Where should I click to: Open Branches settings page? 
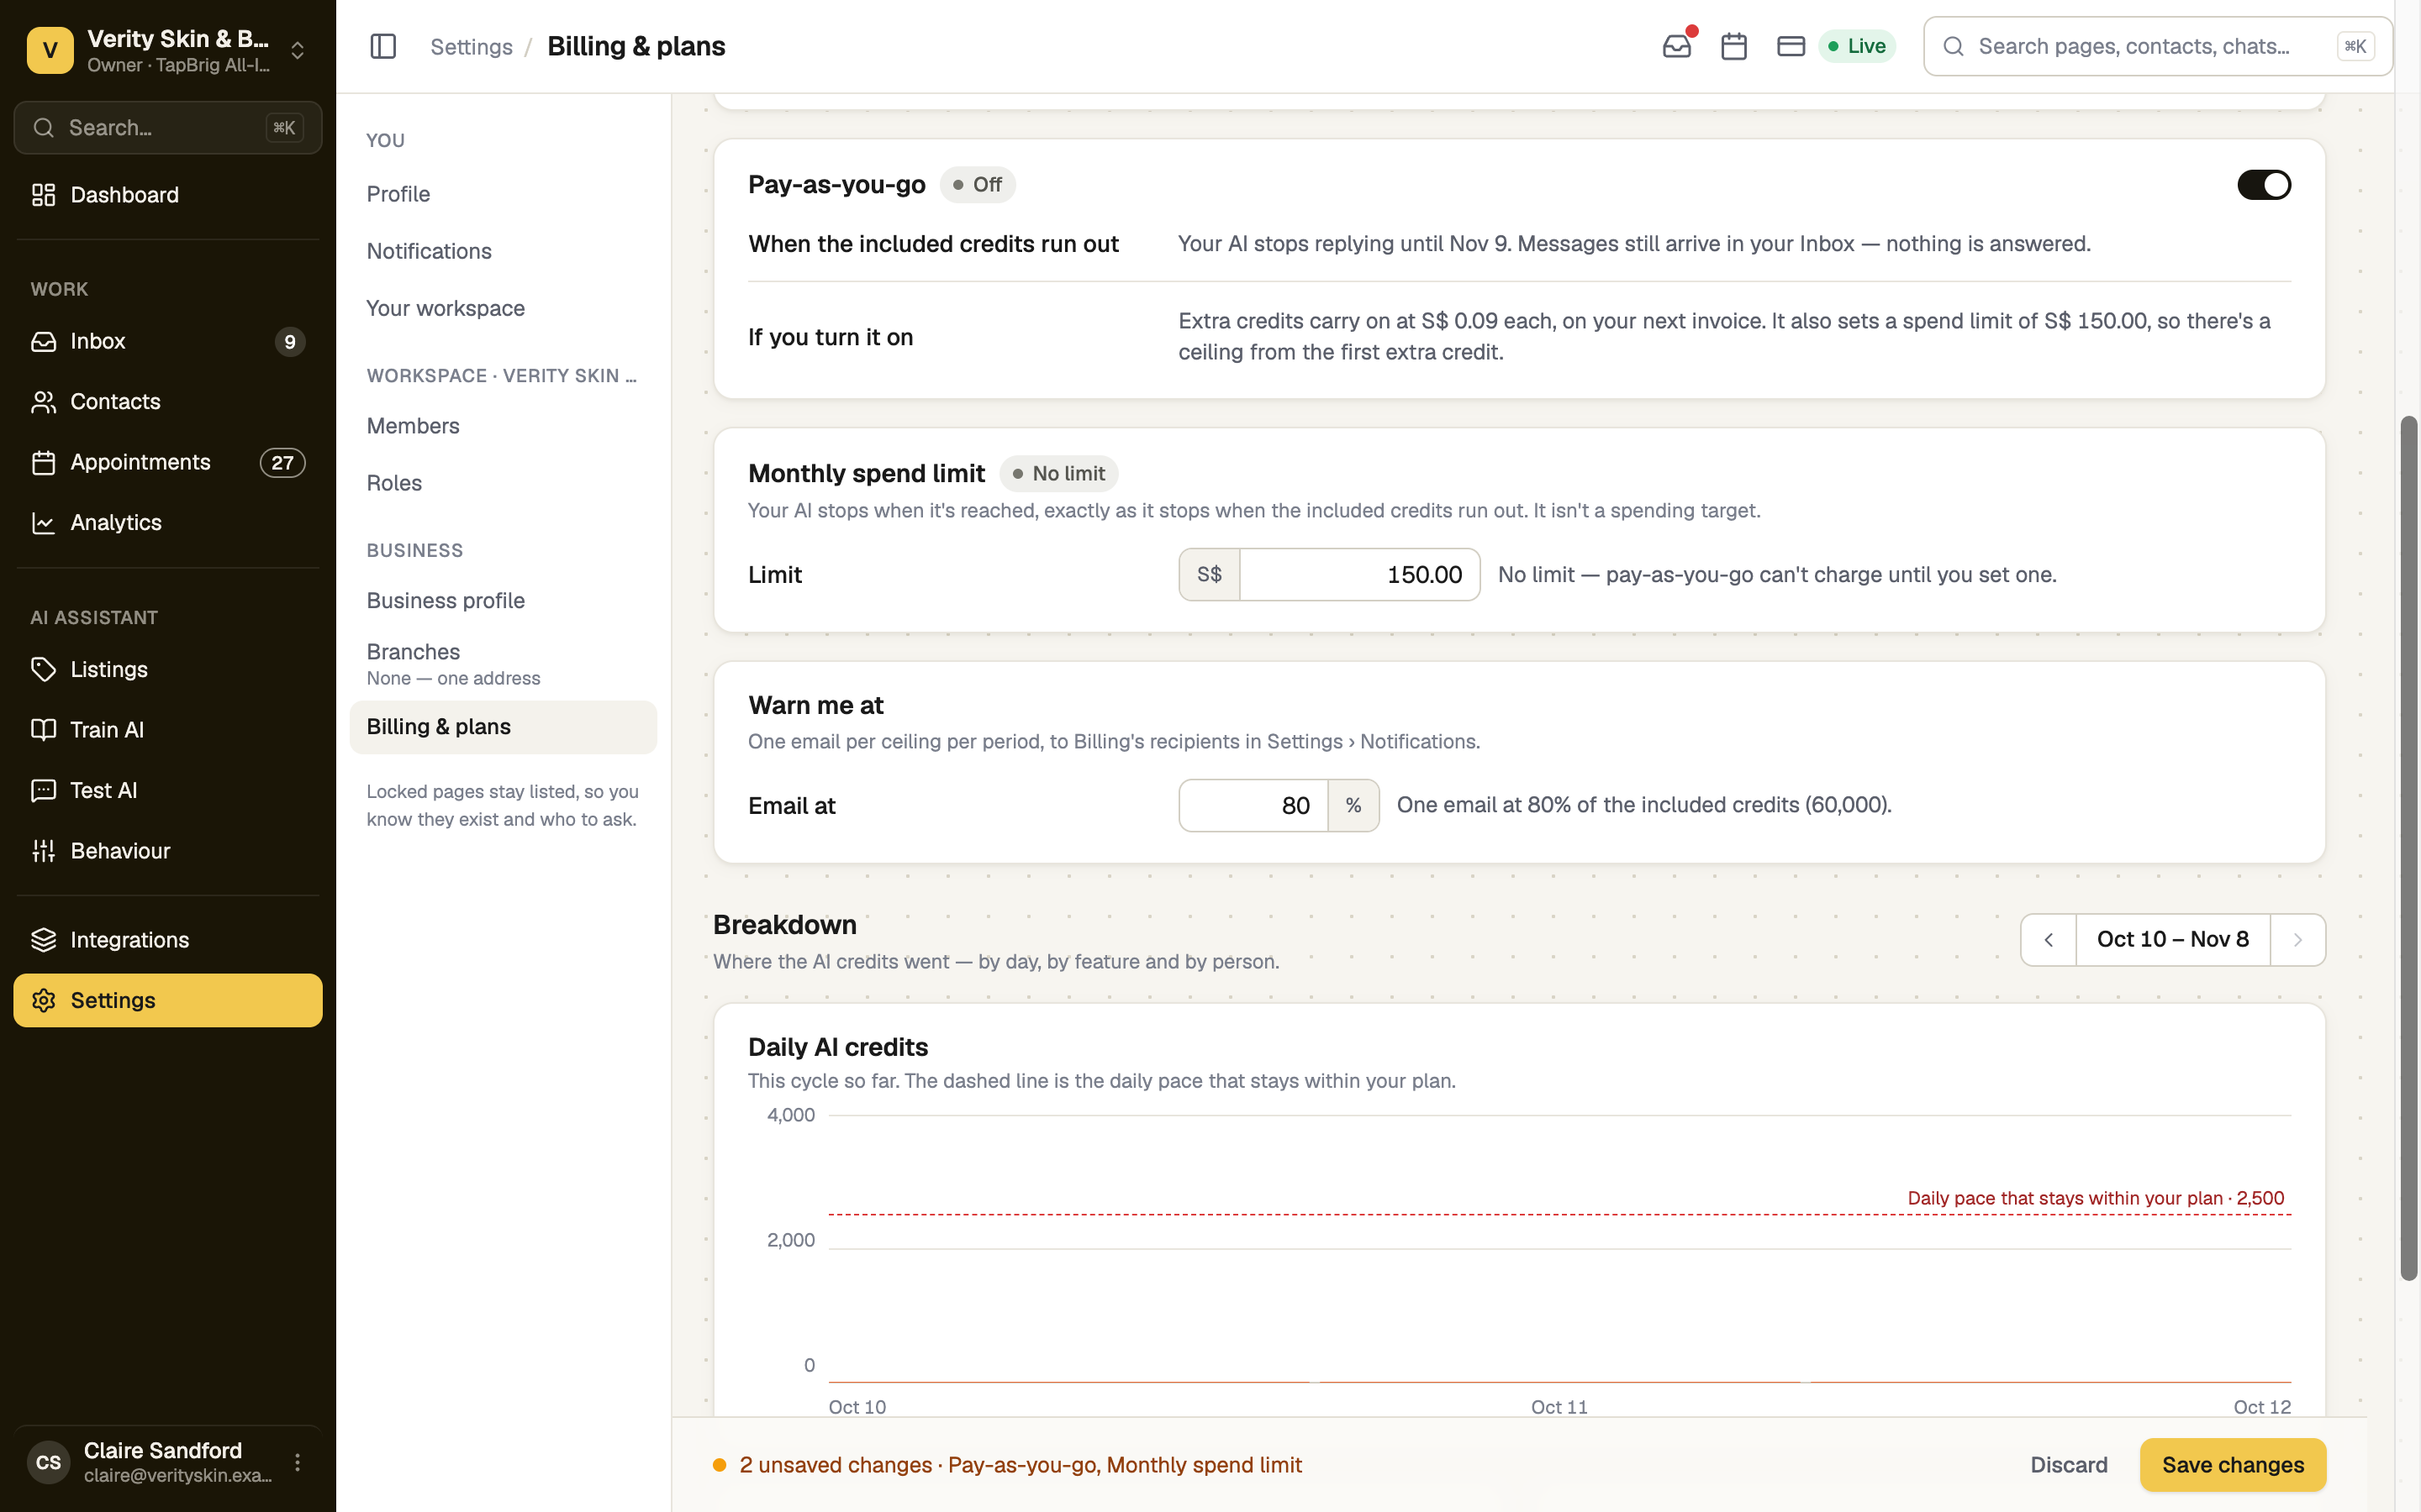click(x=504, y=664)
